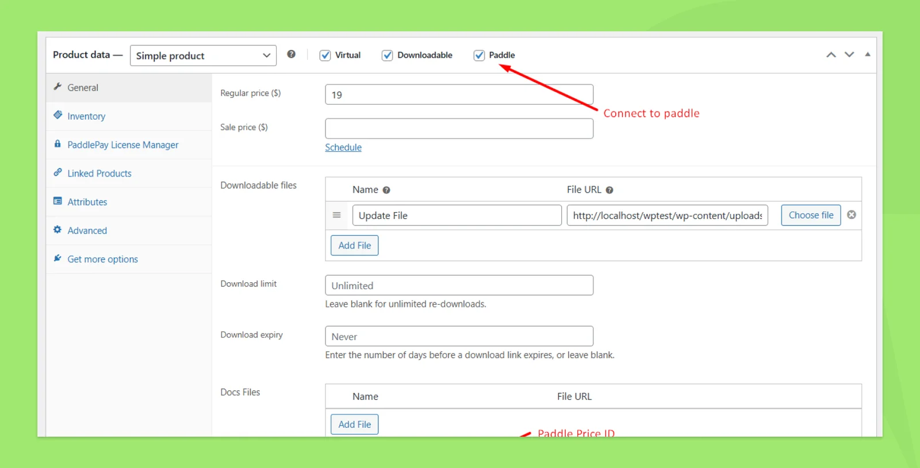920x468 pixels.
Task: Uncheck the Downloadable checkbox
Action: [x=388, y=55]
